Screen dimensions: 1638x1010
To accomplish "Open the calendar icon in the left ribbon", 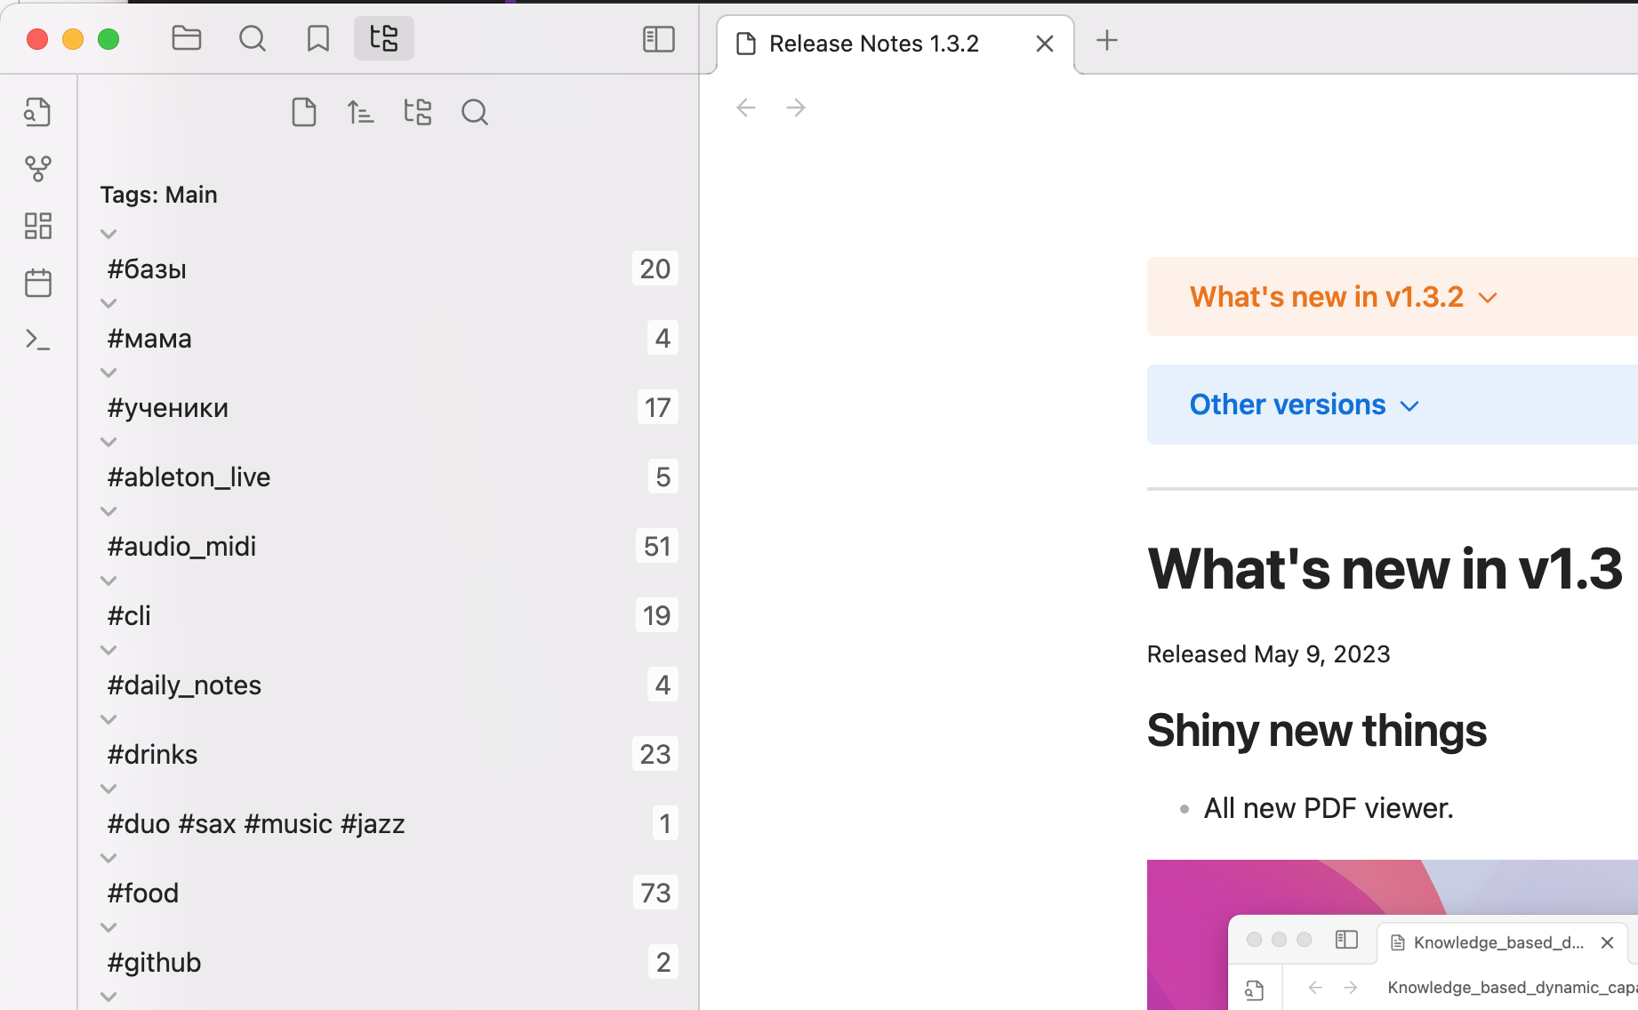I will pyautogui.click(x=37, y=282).
